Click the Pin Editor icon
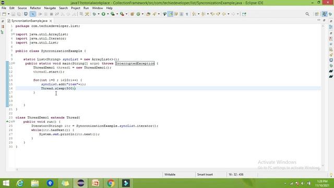 (244, 14)
